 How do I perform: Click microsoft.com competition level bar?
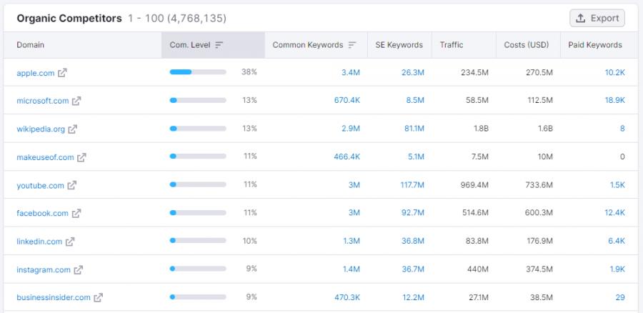198,100
